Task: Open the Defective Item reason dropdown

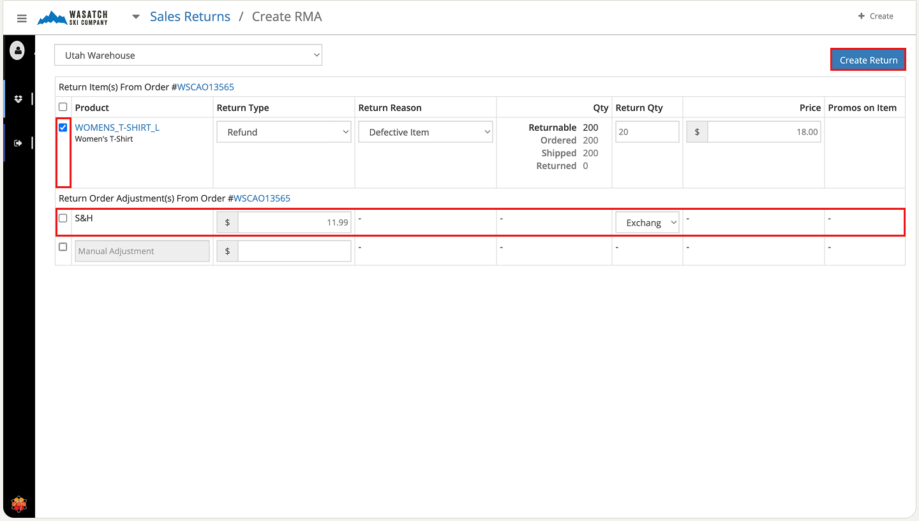Action: tap(425, 132)
